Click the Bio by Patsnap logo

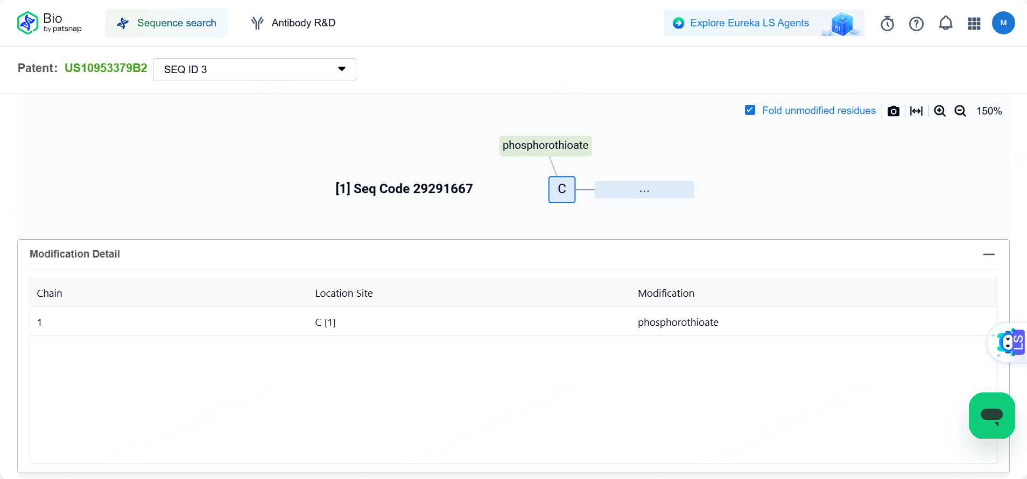[49, 23]
